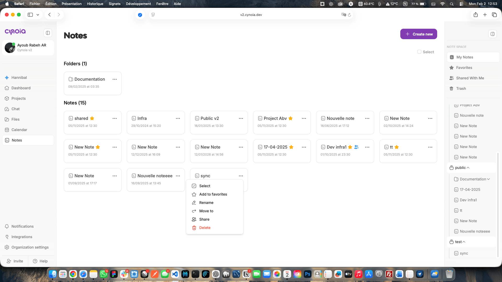Choose Delete from the context menu
Image resolution: width=502 pixels, height=282 pixels.
(x=205, y=228)
